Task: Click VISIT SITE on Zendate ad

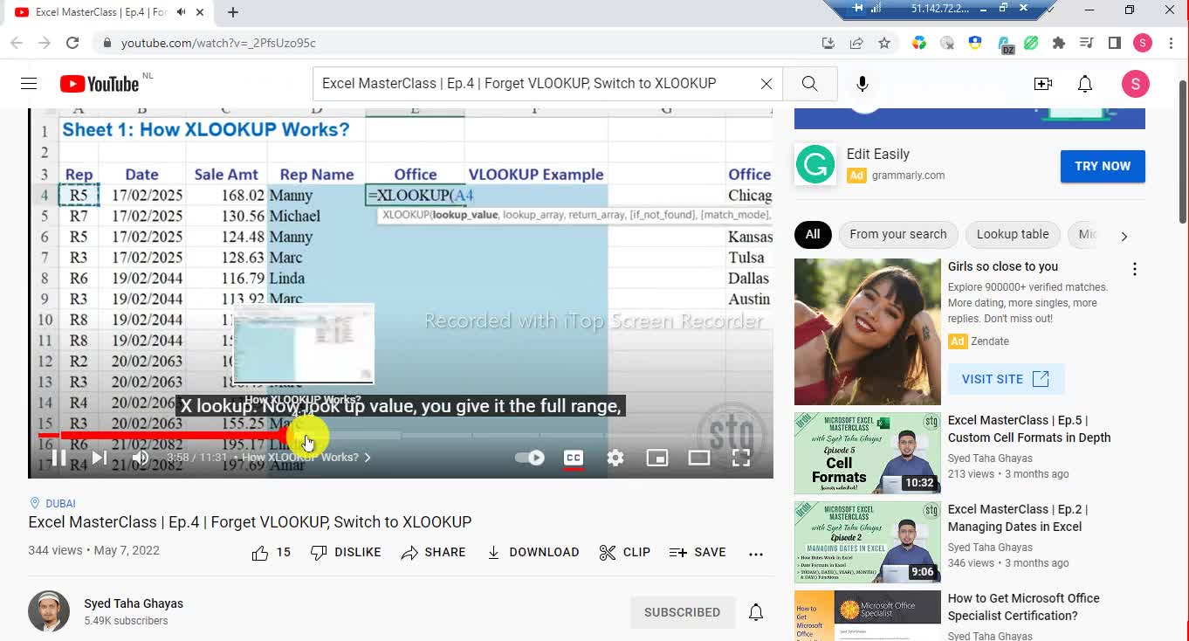Action: (x=1006, y=379)
